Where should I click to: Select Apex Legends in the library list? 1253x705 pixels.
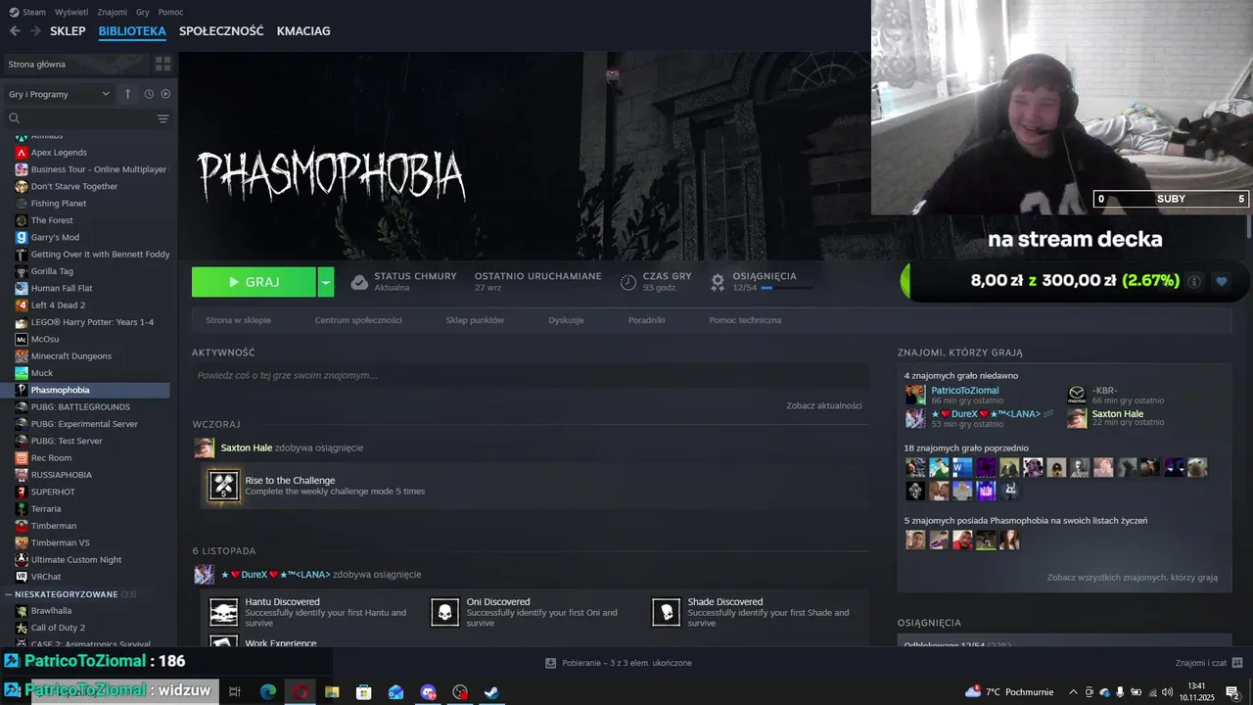[59, 153]
